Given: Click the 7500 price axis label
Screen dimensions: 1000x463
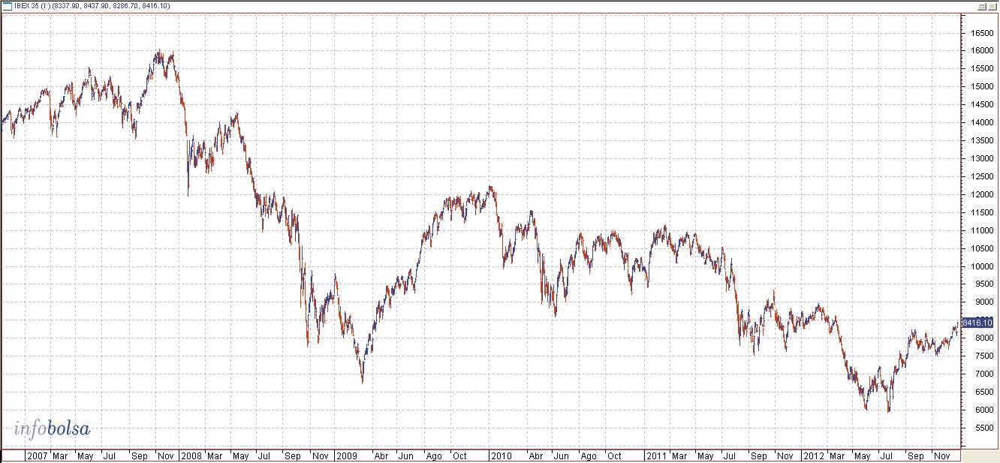Looking at the screenshot, I should coord(983,356).
